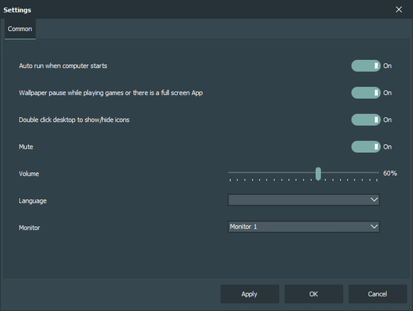Toggle double click desktop show/hide icons switch
The height and width of the screenshot is (311, 413).
pyautogui.click(x=366, y=120)
